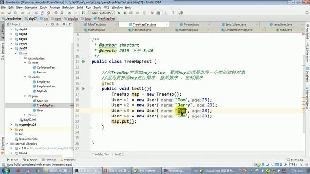Image resolution: width=310 pixels, height=174 pixels.
Task: Click the Undo toolbar icon
Action: click(x=23, y=13)
